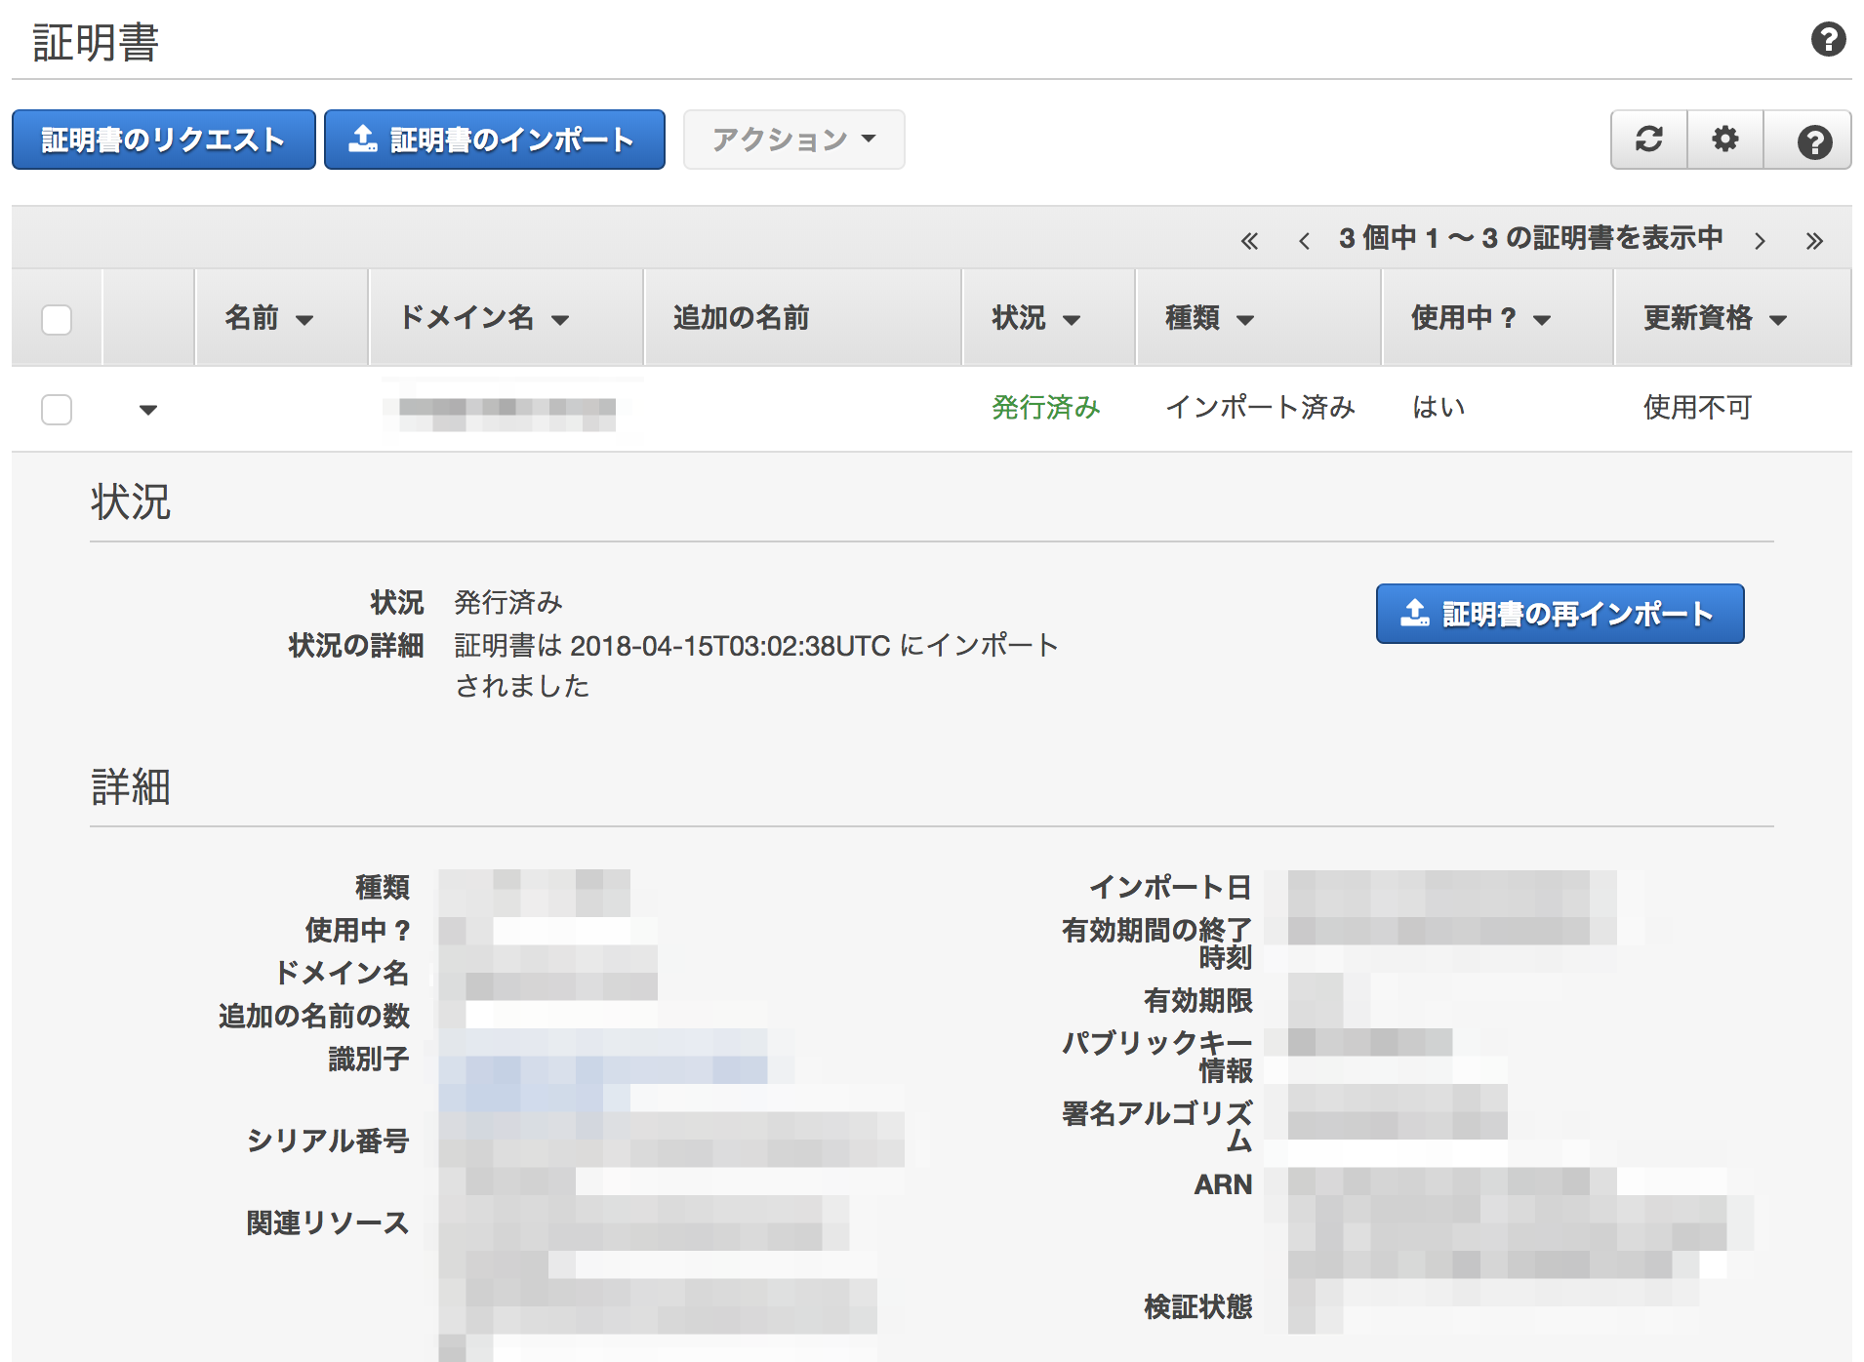Click the 証明書の再インポート button
The height and width of the screenshot is (1362, 1864).
coord(1560,614)
